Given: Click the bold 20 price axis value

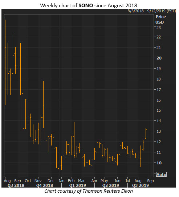Looking at the screenshot, I should 159,58.
